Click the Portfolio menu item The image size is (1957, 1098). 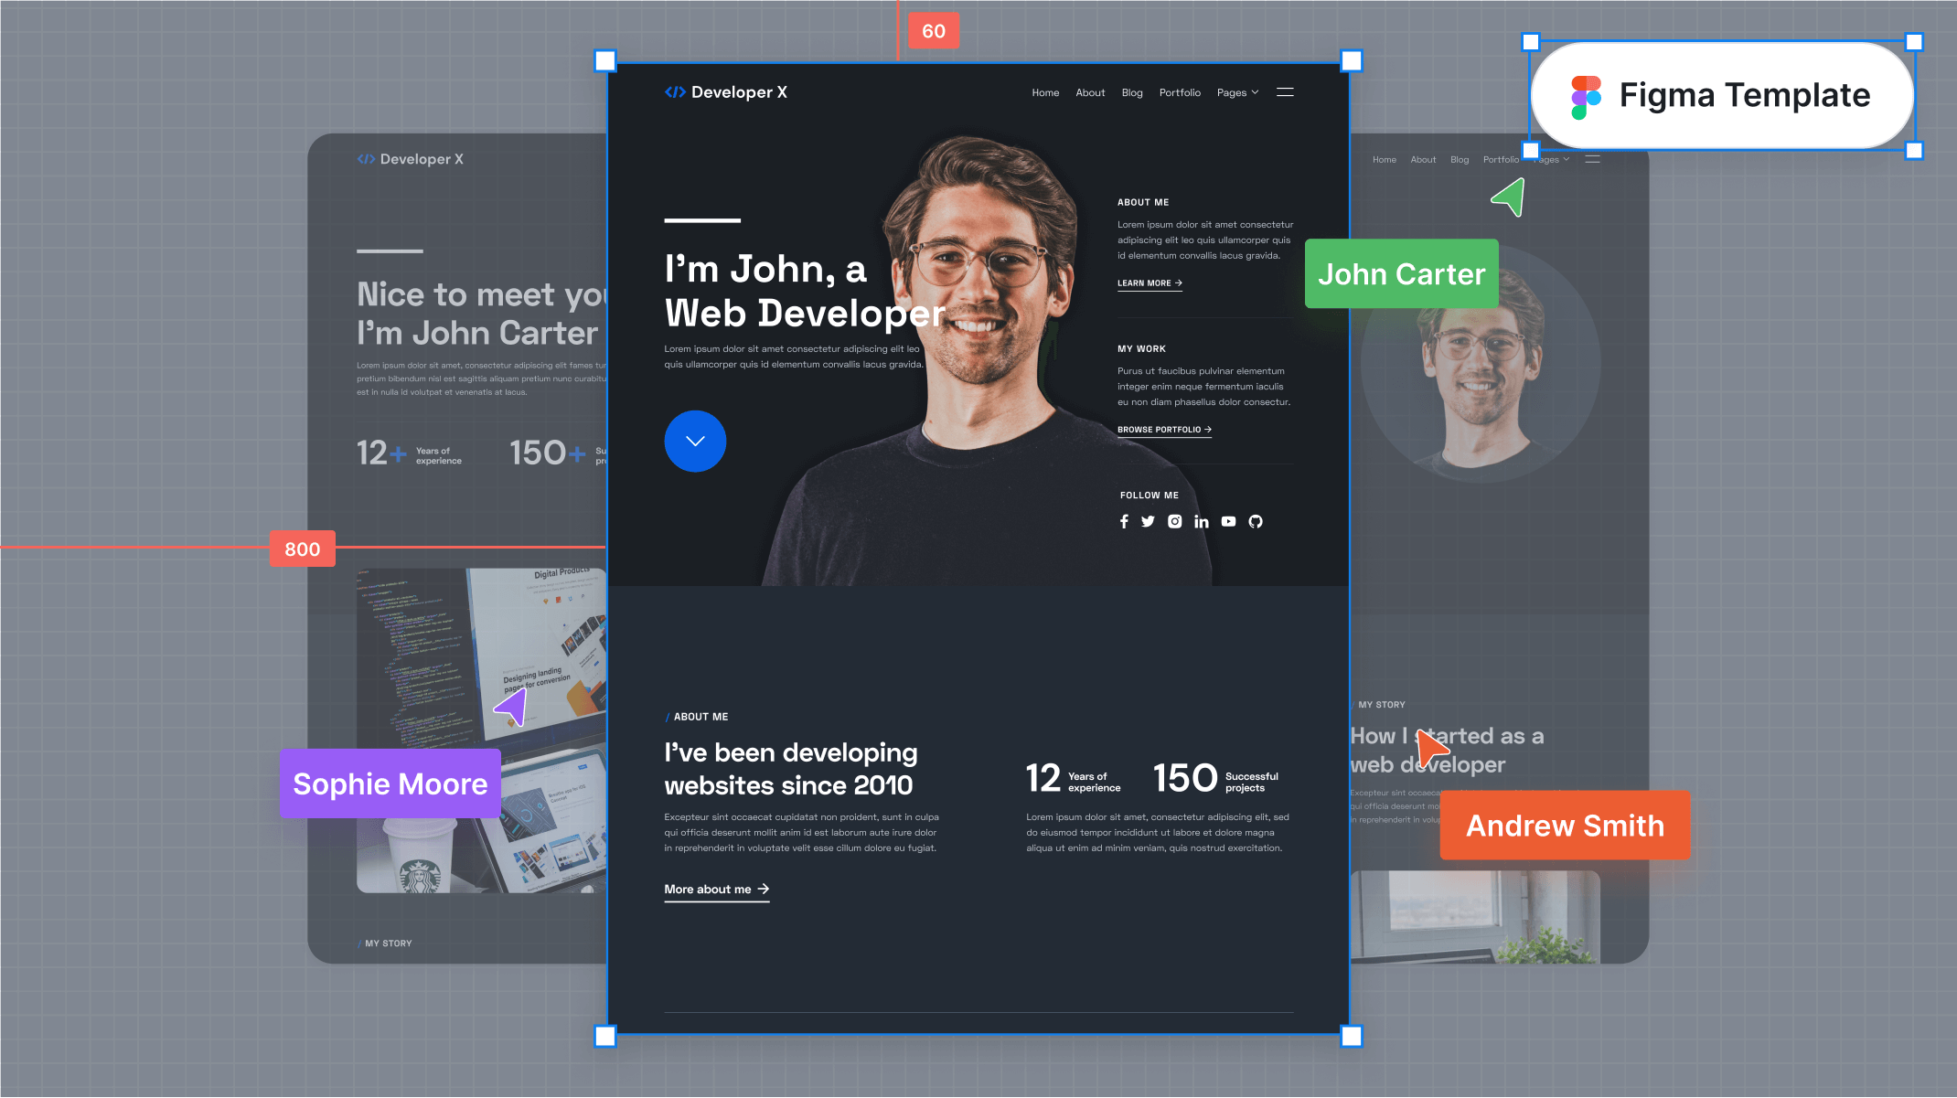(x=1180, y=91)
